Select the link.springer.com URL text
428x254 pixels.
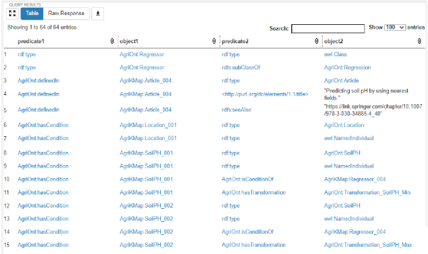pyautogui.click(x=373, y=110)
